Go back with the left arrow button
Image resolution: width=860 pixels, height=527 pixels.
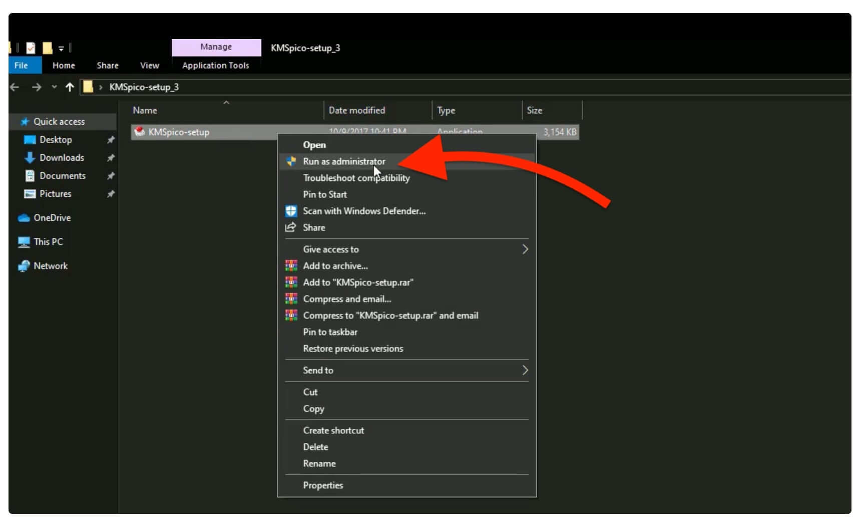tap(15, 87)
